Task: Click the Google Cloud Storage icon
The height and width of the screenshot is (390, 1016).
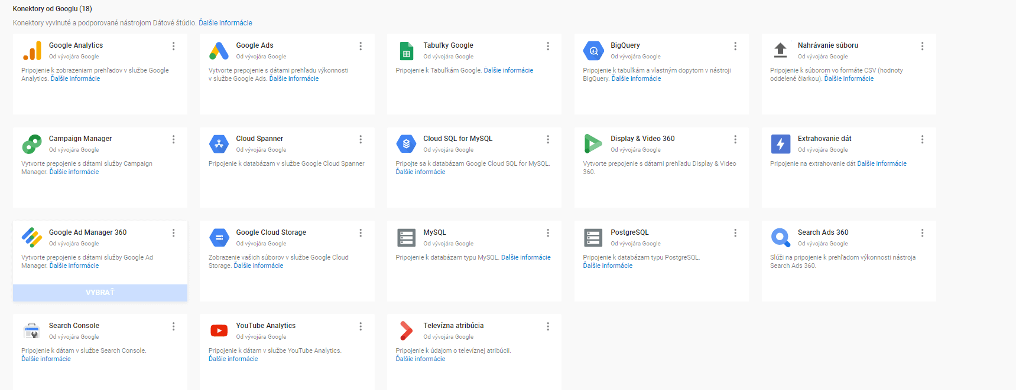Action: (219, 238)
